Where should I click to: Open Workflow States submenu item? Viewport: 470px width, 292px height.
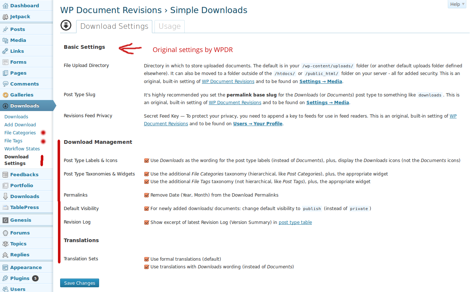22,149
